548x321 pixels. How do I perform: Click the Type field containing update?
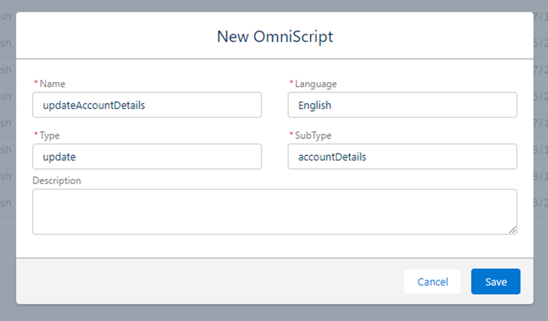pos(147,157)
